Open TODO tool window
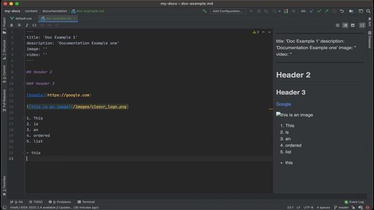Screen dimensions: 374x210 [36, 202]
